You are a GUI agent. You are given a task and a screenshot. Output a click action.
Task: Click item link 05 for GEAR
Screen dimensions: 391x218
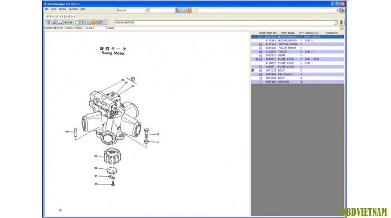pyautogui.click(x=261, y=56)
